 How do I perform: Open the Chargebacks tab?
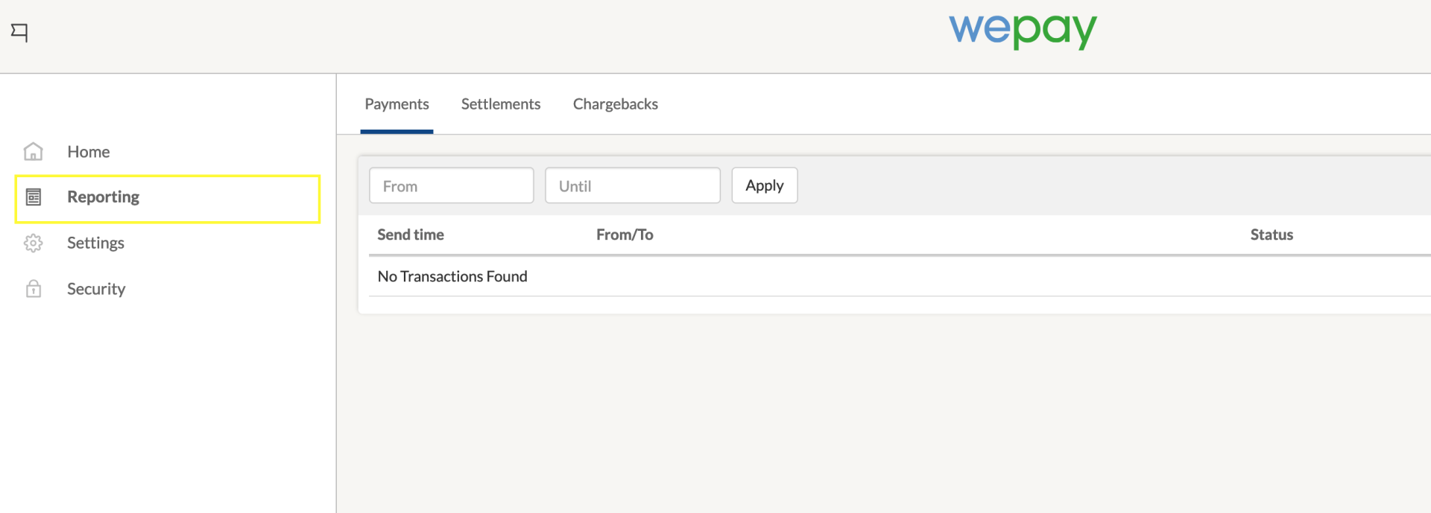[x=616, y=104]
